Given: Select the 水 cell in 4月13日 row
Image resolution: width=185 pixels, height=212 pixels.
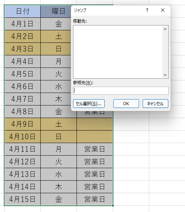Looking at the screenshot, I should [58, 174].
